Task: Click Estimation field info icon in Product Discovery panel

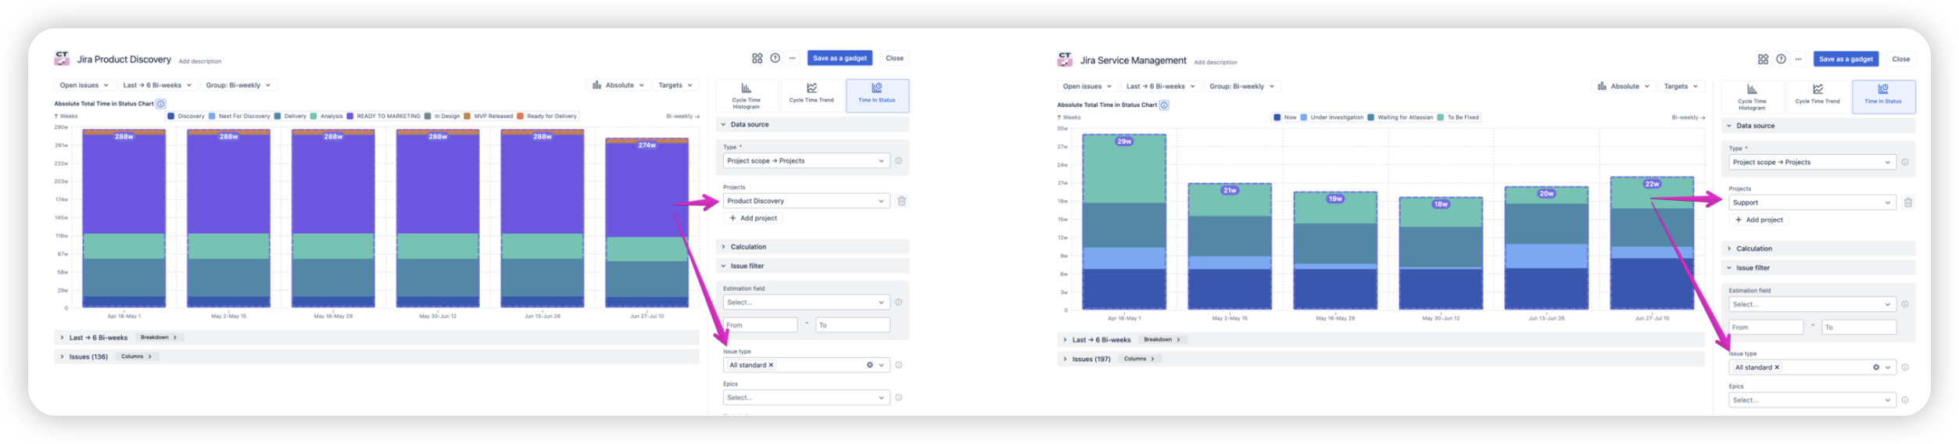Action: 898,302
